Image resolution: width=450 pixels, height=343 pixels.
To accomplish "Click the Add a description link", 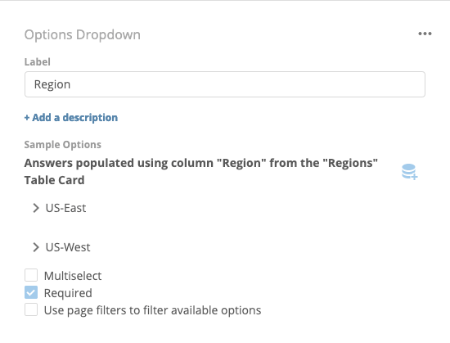I will pos(71,117).
